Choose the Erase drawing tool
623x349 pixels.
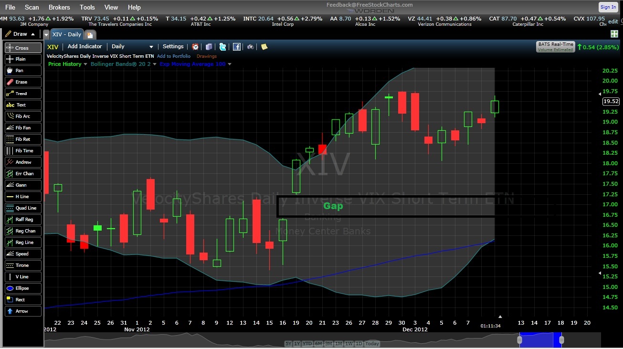pyautogui.click(x=23, y=82)
